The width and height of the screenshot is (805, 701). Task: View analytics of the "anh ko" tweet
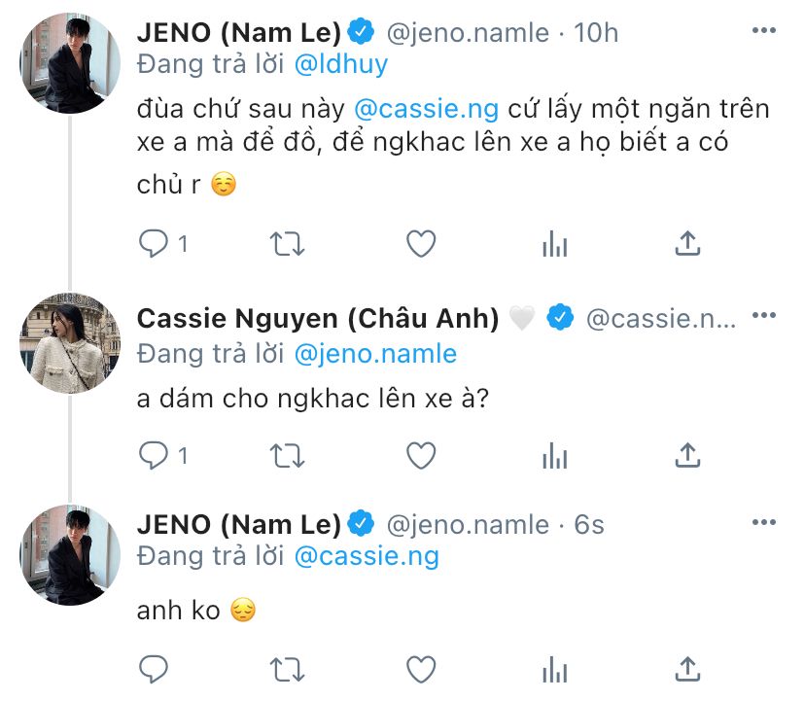554,668
